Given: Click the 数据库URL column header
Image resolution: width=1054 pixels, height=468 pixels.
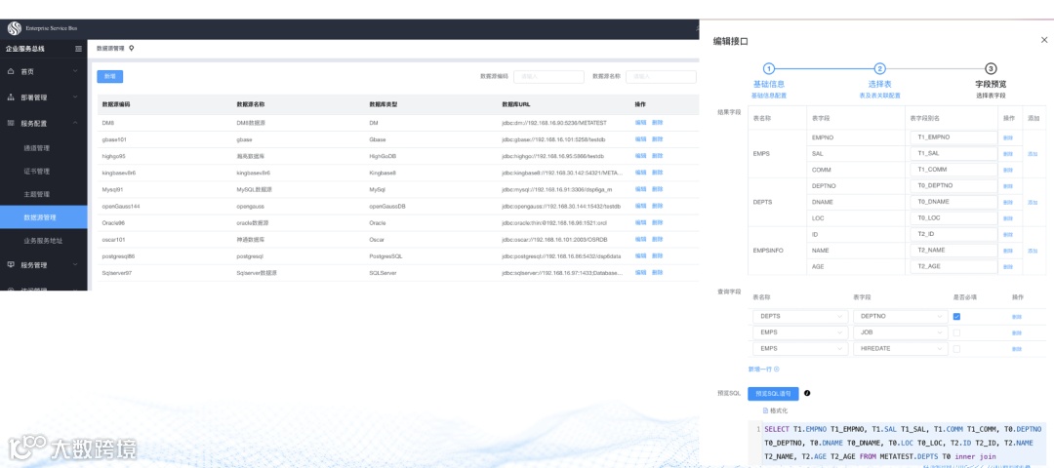Looking at the screenshot, I should point(515,104).
